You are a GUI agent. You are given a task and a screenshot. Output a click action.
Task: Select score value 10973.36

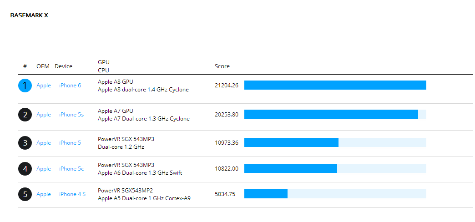point(227,143)
